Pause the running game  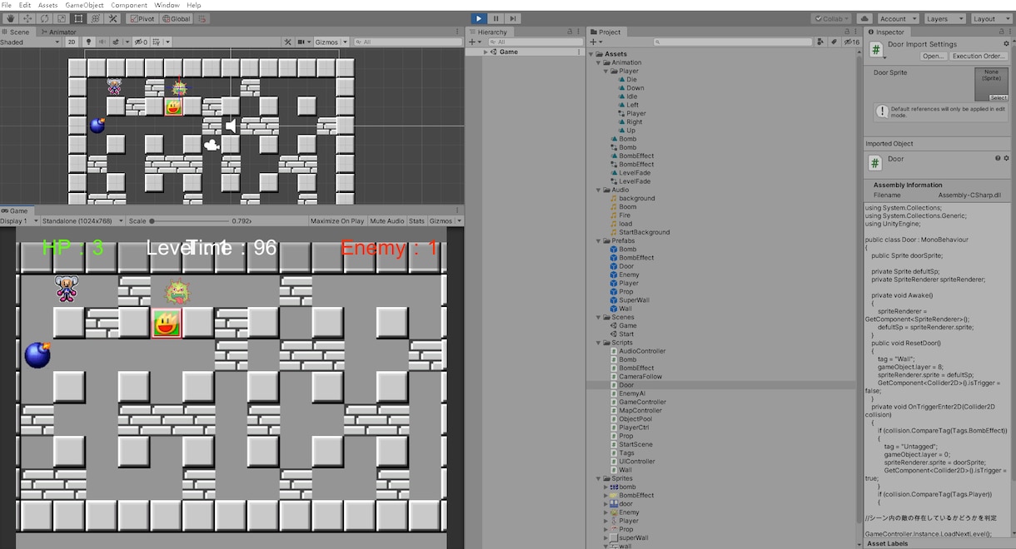pyautogui.click(x=496, y=18)
